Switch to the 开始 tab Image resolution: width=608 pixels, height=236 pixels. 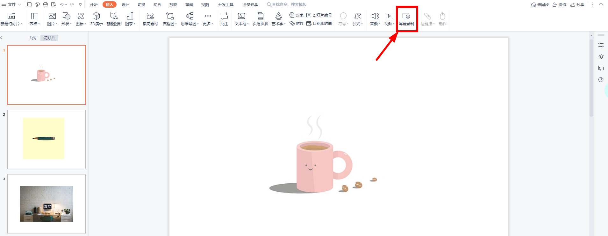pyautogui.click(x=94, y=4)
